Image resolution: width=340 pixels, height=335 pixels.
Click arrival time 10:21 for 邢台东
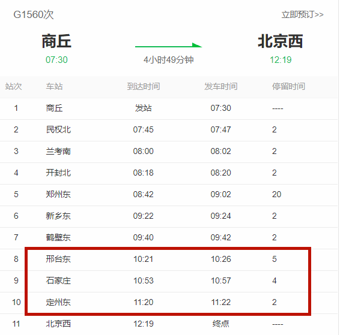pyautogui.click(x=144, y=259)
